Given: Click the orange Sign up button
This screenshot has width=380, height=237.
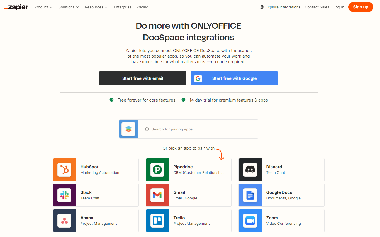Looking at the screenshot, I should click(360, 7).
